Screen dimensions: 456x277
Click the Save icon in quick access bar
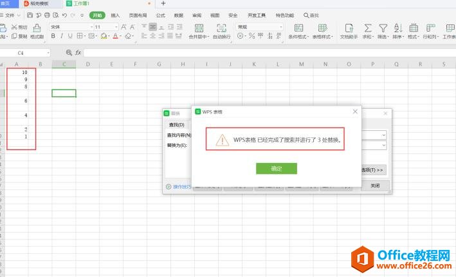pyautogui.click(x=30, y=15)
